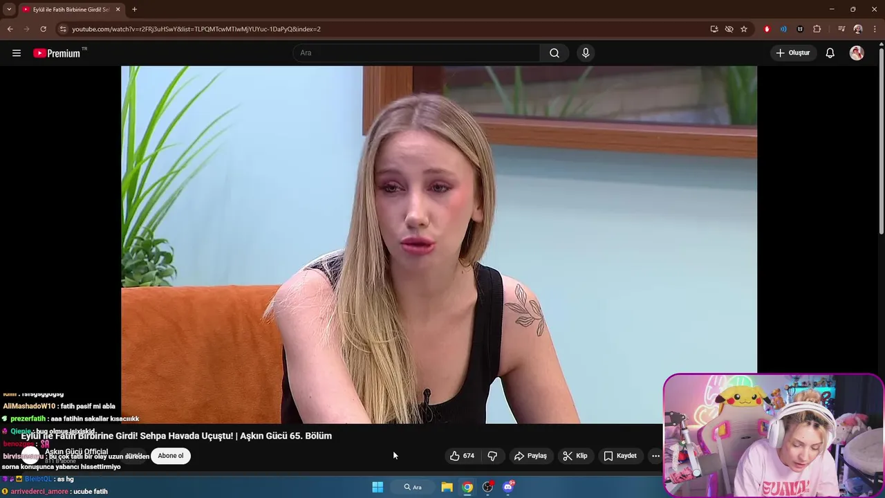Open Discord from the taskbar
885x498 pixels.
point(508,487)
